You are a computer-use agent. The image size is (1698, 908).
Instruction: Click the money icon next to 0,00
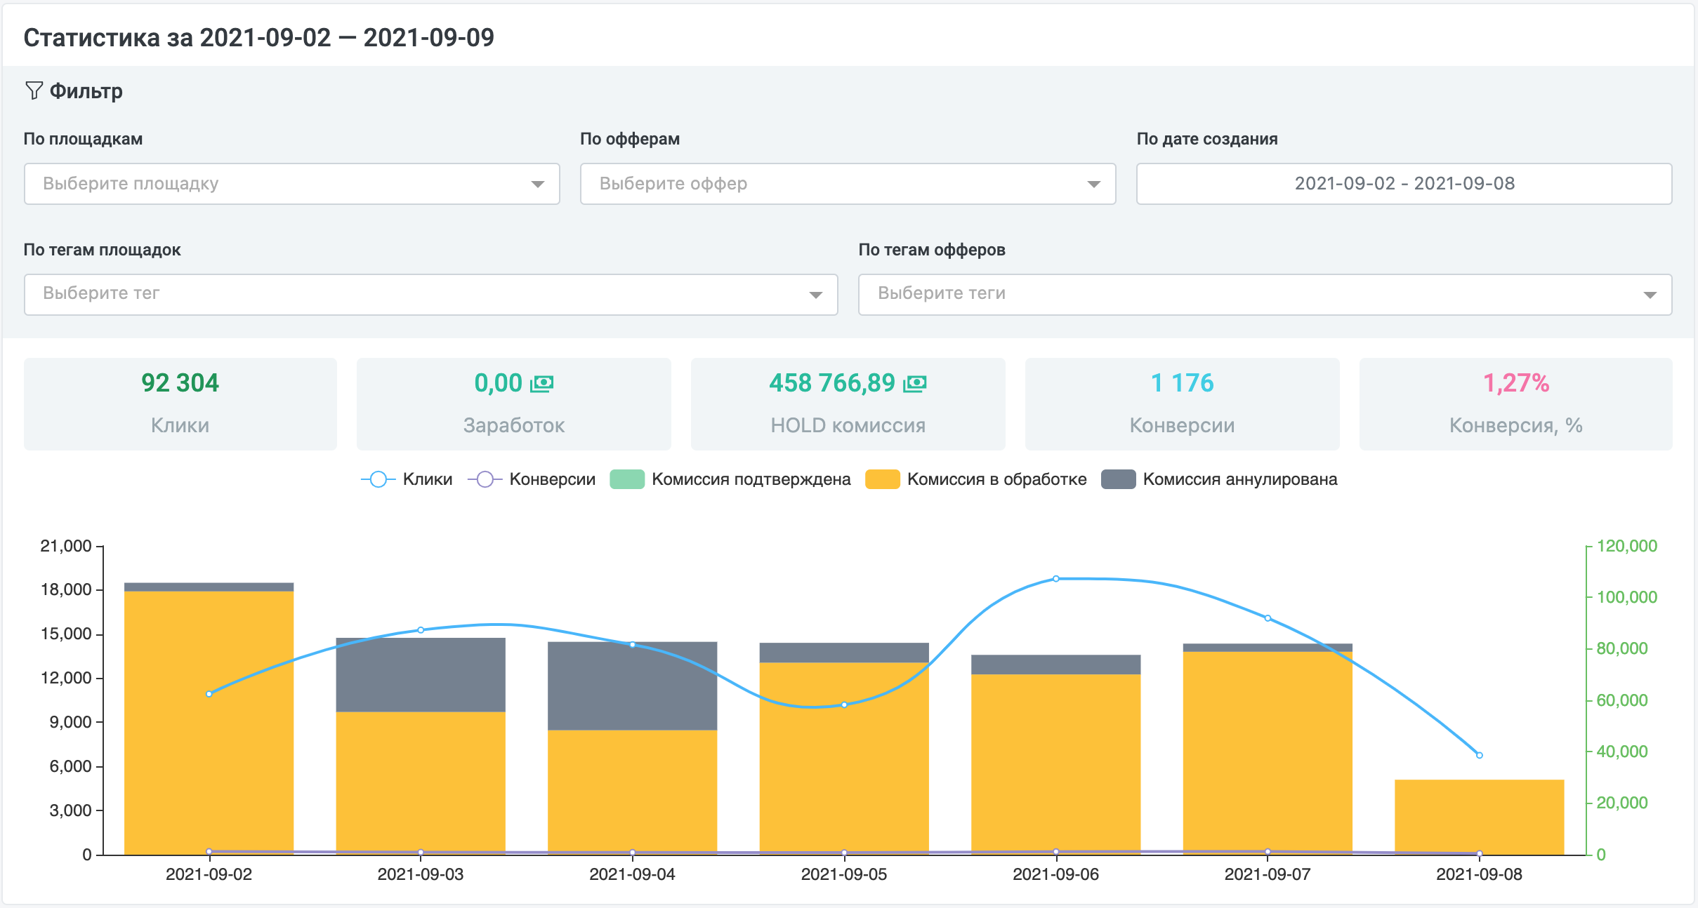tap(541, 383)
